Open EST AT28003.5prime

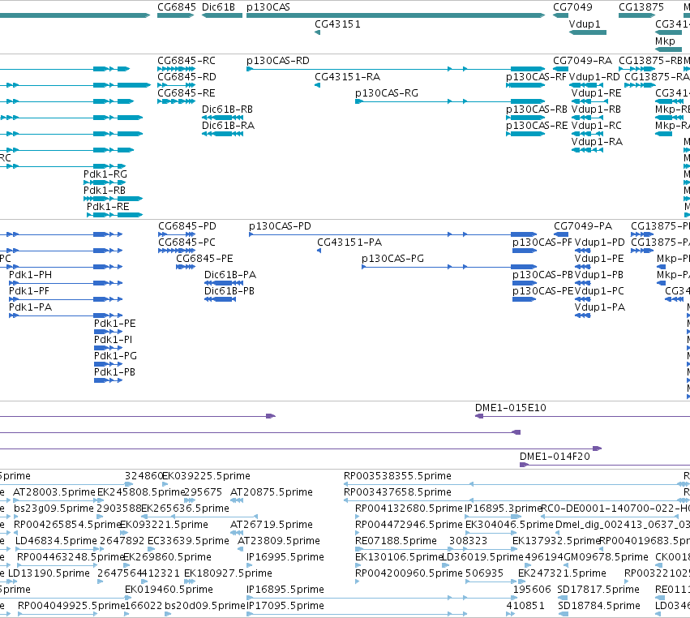coord(54,492)
